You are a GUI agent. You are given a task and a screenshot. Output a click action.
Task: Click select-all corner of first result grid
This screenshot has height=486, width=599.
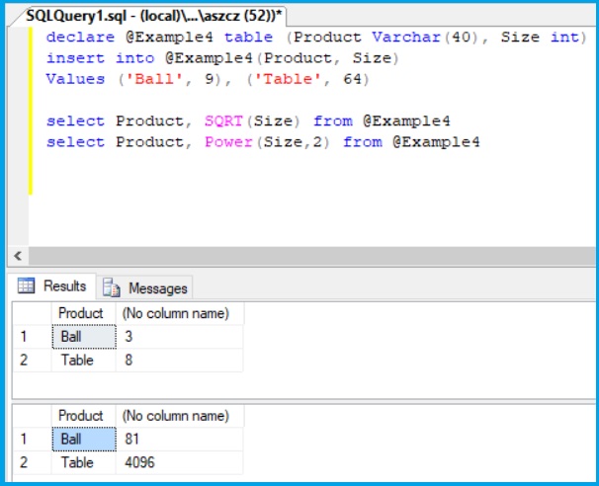click(31, 313)
